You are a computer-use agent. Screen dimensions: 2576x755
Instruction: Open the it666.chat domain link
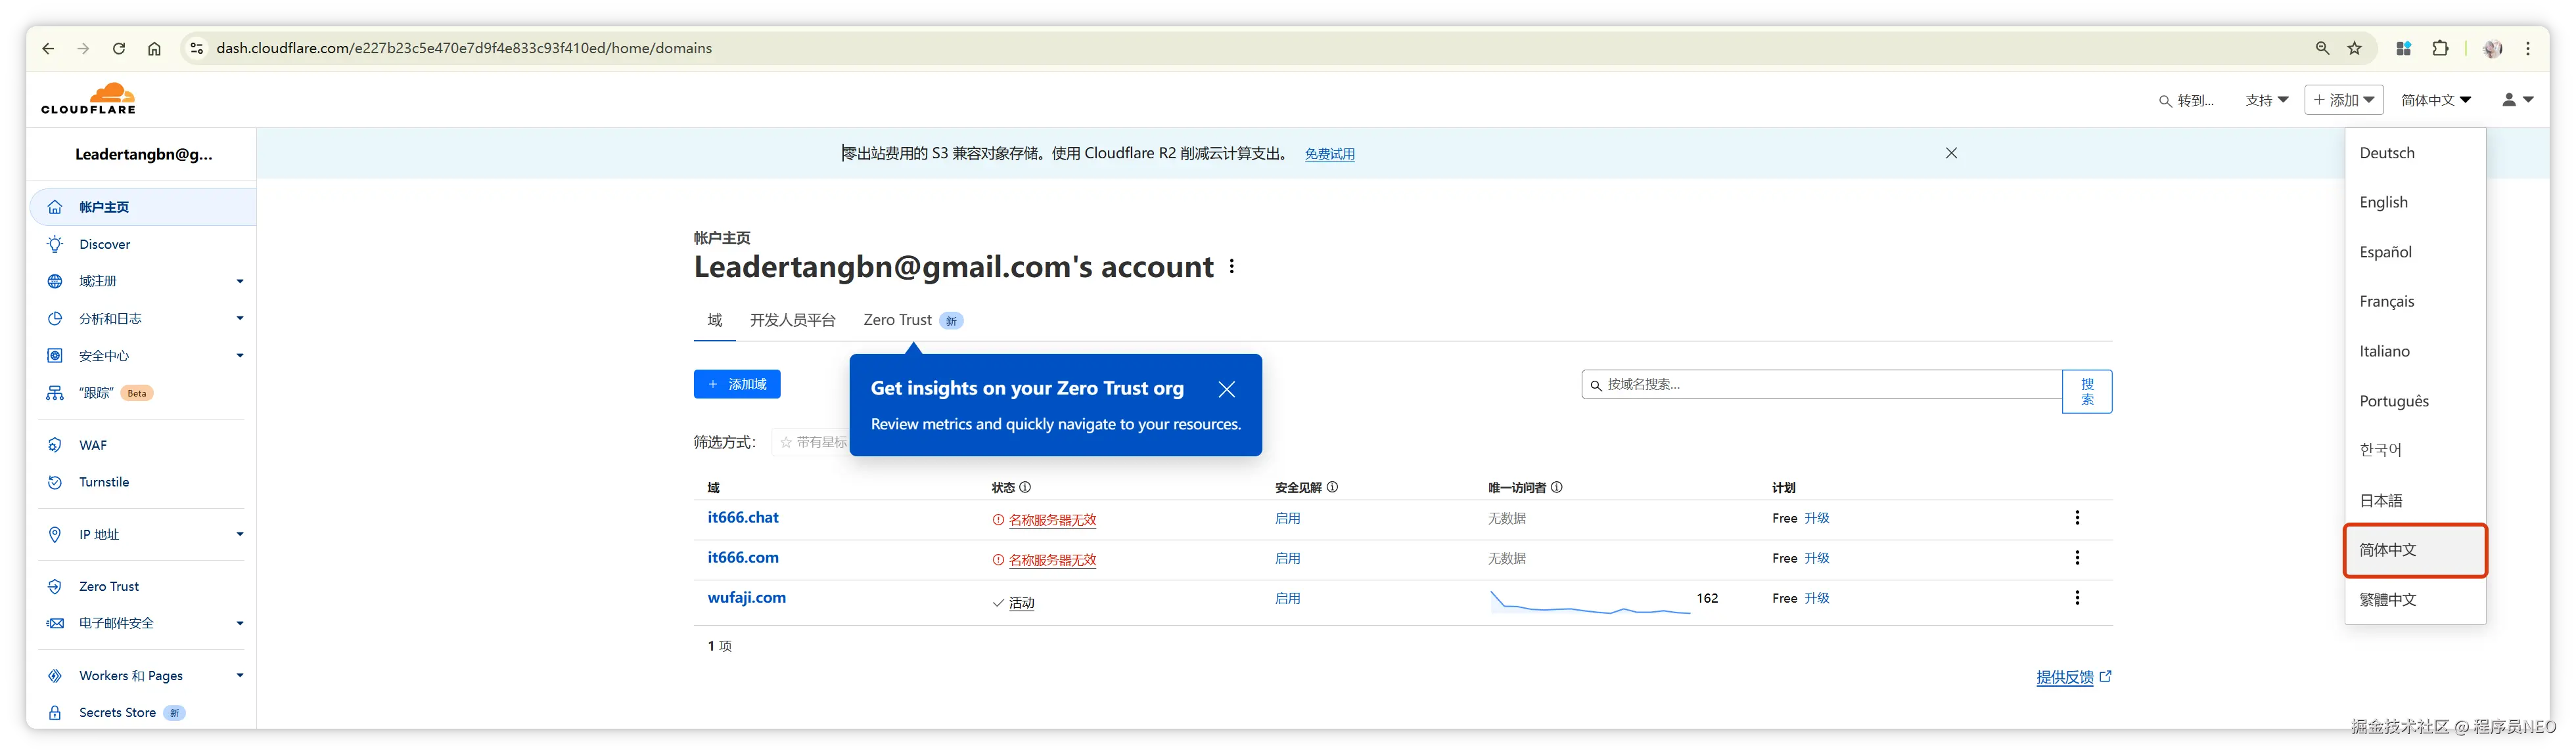click(x=742, y=517)
